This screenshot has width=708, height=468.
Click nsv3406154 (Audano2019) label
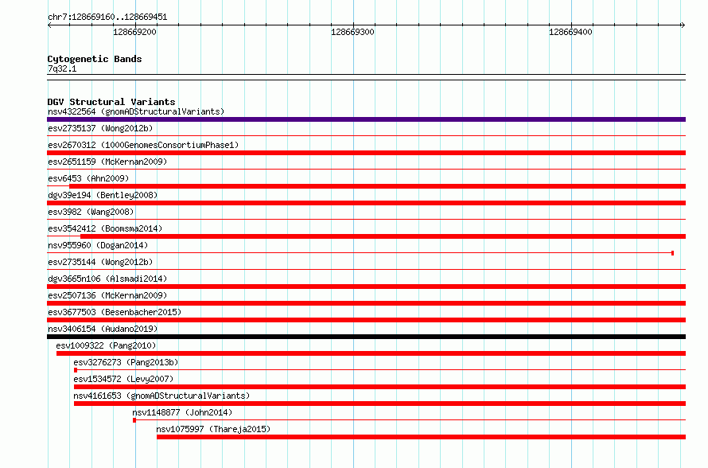103,329
